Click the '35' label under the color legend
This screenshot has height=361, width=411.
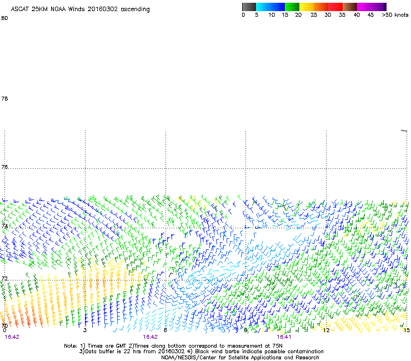click(342, 15)
